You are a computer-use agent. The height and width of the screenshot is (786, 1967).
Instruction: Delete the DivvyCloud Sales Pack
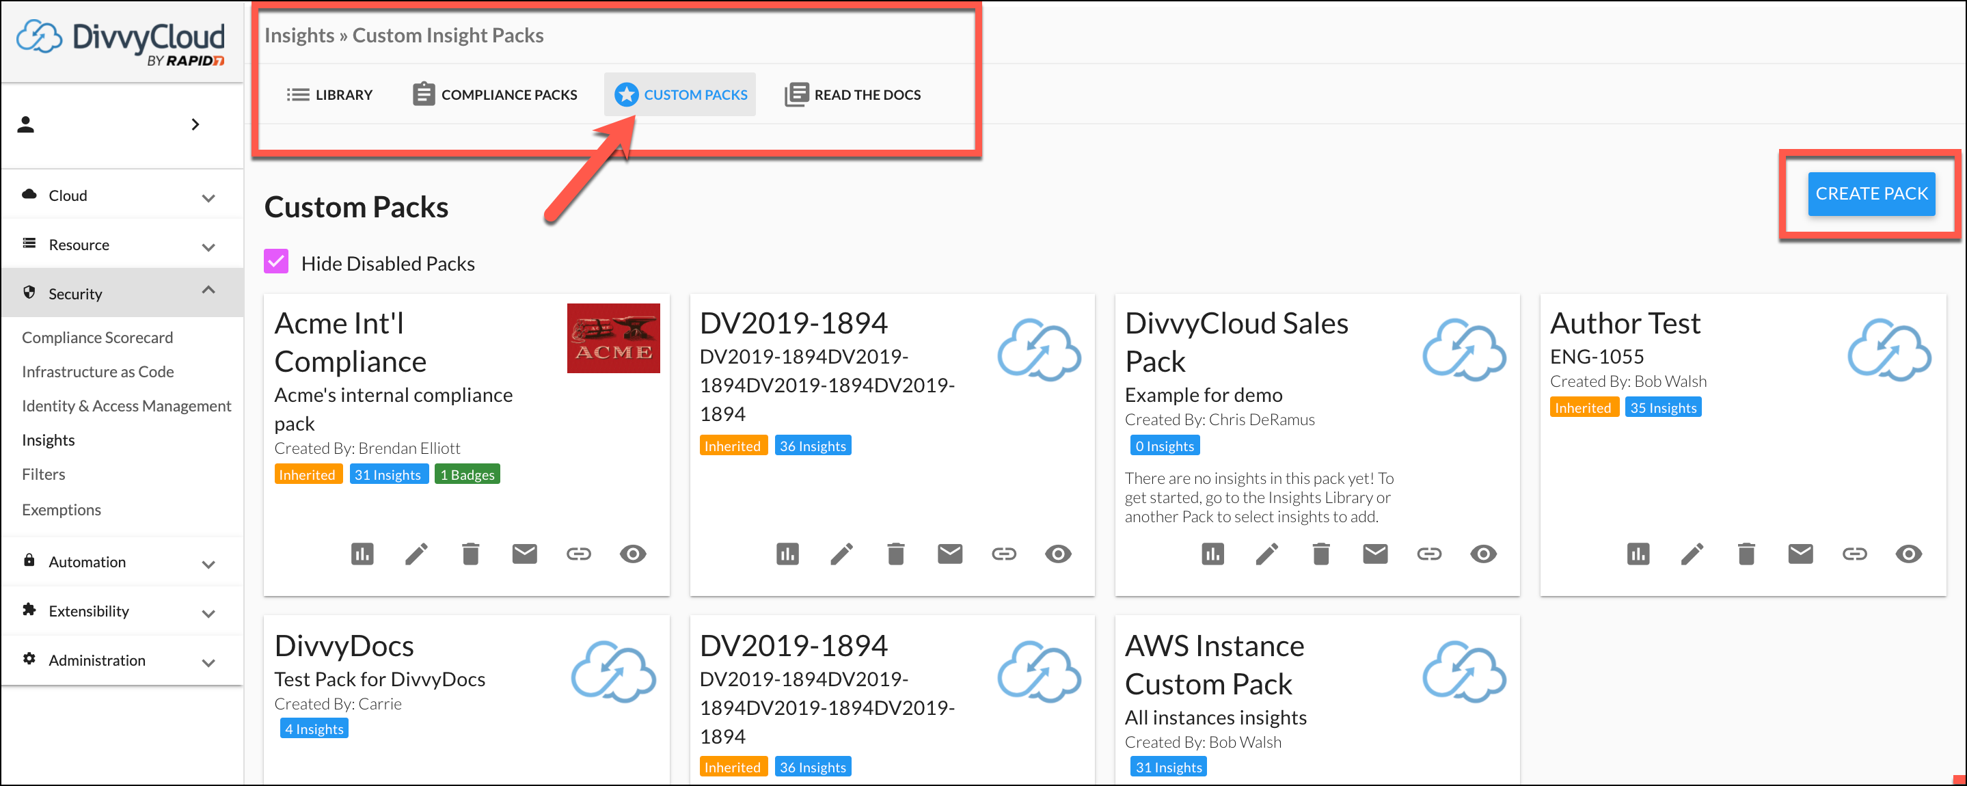pyautogui.click(x=1321, y=554)
